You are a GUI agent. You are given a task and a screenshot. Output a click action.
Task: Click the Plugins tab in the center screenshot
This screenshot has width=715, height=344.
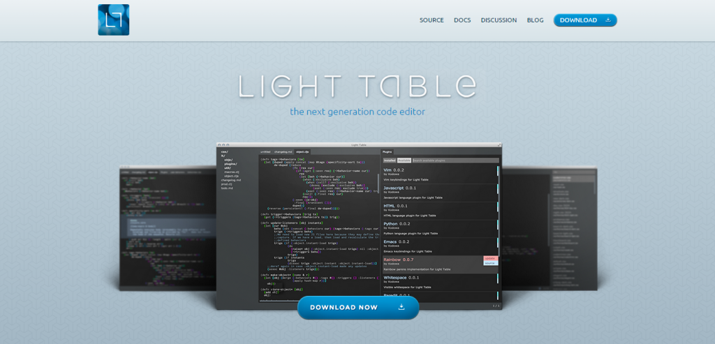pos(387,151)
